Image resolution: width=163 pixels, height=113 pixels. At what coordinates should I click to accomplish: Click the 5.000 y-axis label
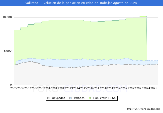pos(8,51)
